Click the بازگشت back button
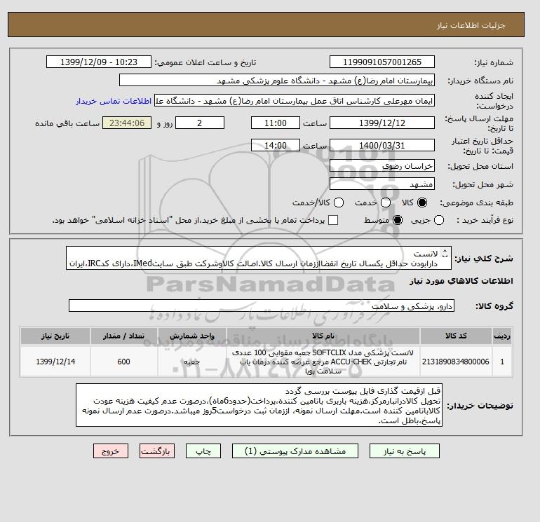The height and width of the screenshot is (522, 540). coord(157,451)
